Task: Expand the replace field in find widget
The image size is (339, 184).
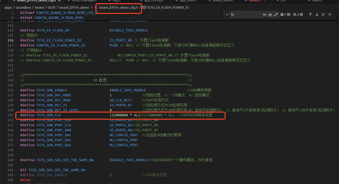Action: (227, 15)
